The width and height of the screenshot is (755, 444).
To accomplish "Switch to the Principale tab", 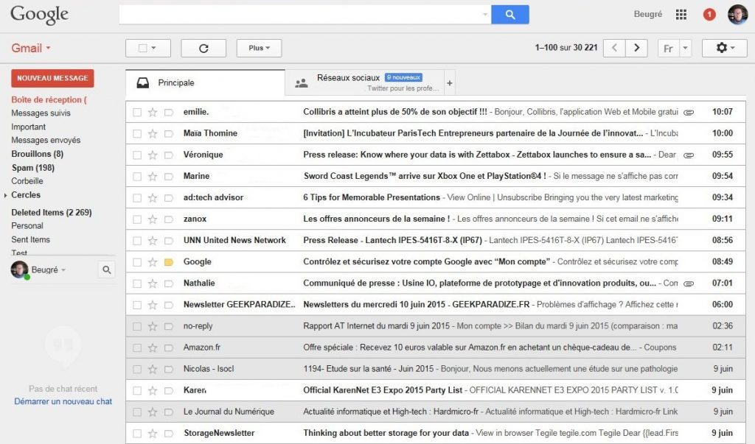I will point(206,82).
